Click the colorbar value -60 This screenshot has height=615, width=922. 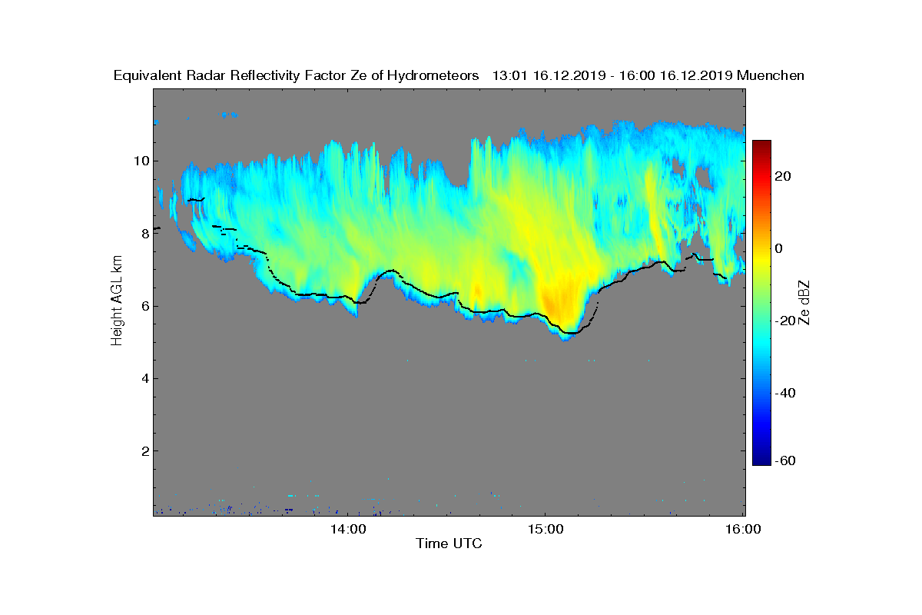click(785, 460)
